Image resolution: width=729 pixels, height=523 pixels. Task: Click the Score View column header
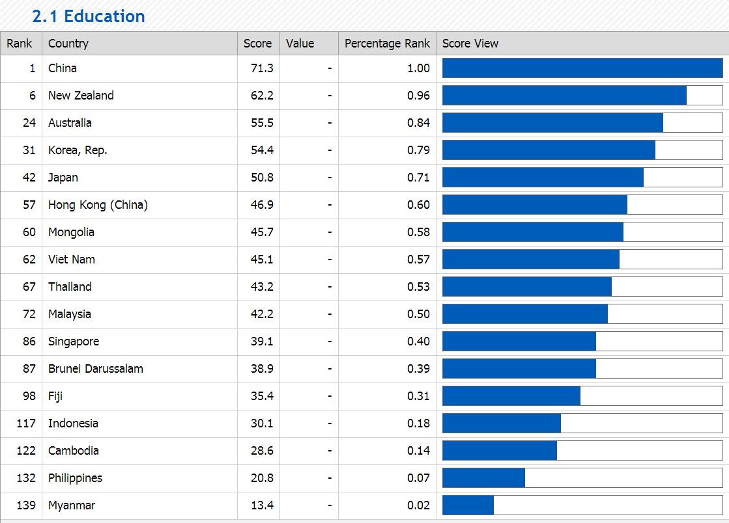pos(470,44)
